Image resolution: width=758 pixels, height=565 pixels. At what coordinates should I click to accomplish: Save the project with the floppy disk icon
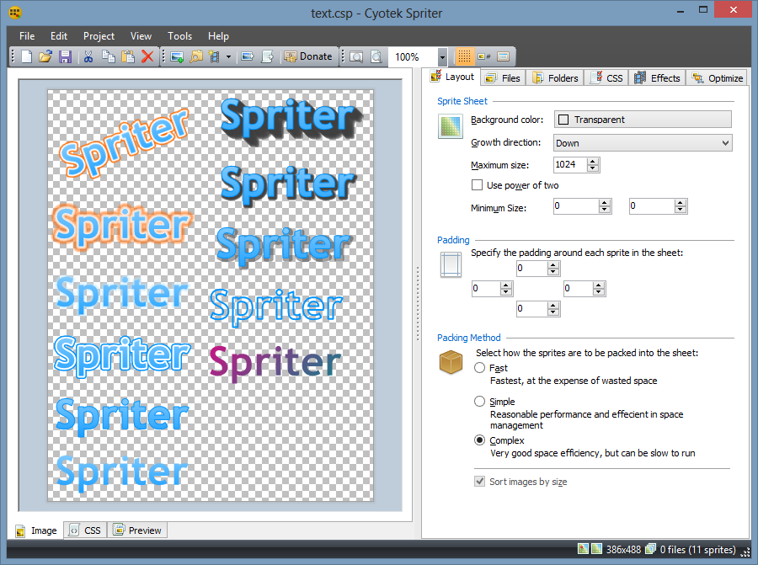pyautogui.click(x=65, y=56)
